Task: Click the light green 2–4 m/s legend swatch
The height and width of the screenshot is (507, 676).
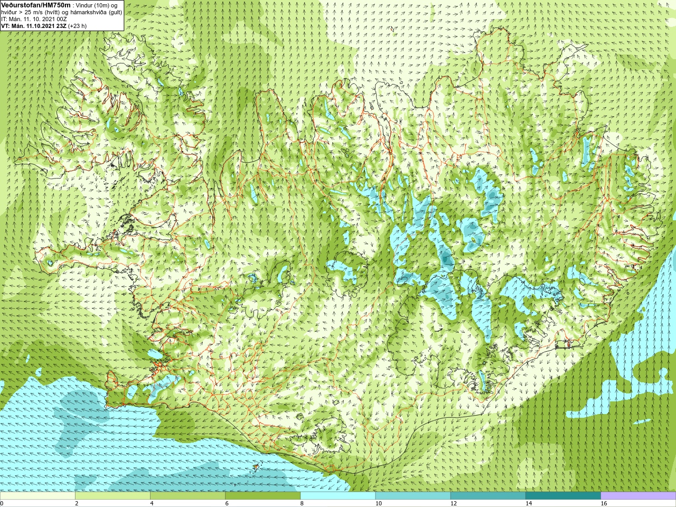Action: pyautogui.click(x=112, y=496)
